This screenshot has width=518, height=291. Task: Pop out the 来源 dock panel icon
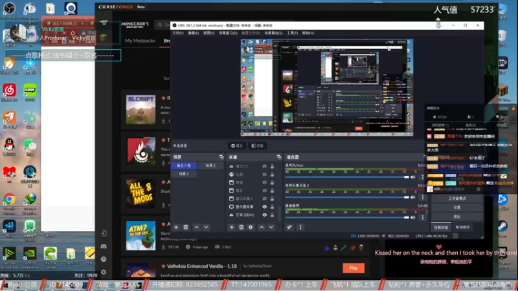[279, 157]
